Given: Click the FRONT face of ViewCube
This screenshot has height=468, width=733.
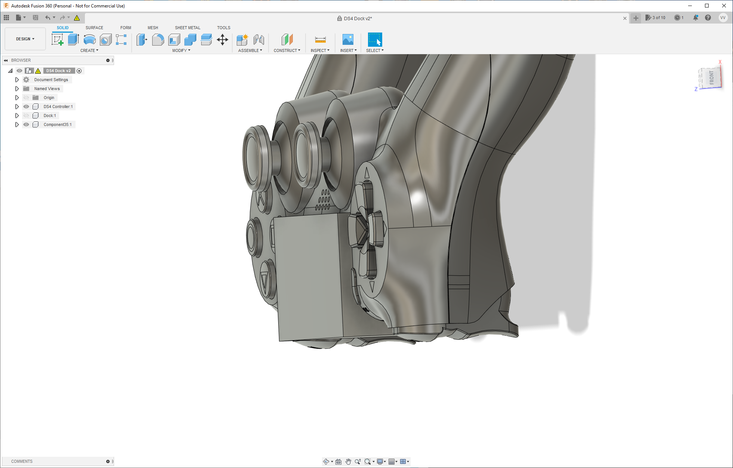Looking at the screenshot, I should [711, 78].
